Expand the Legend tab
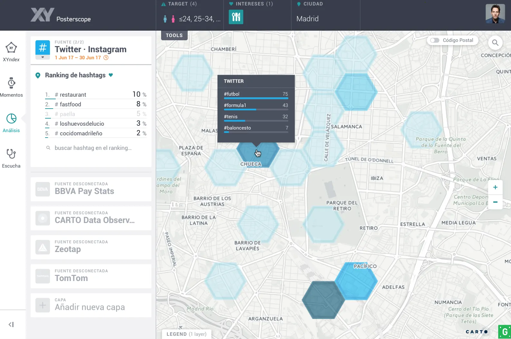 (x=186, y=334)
